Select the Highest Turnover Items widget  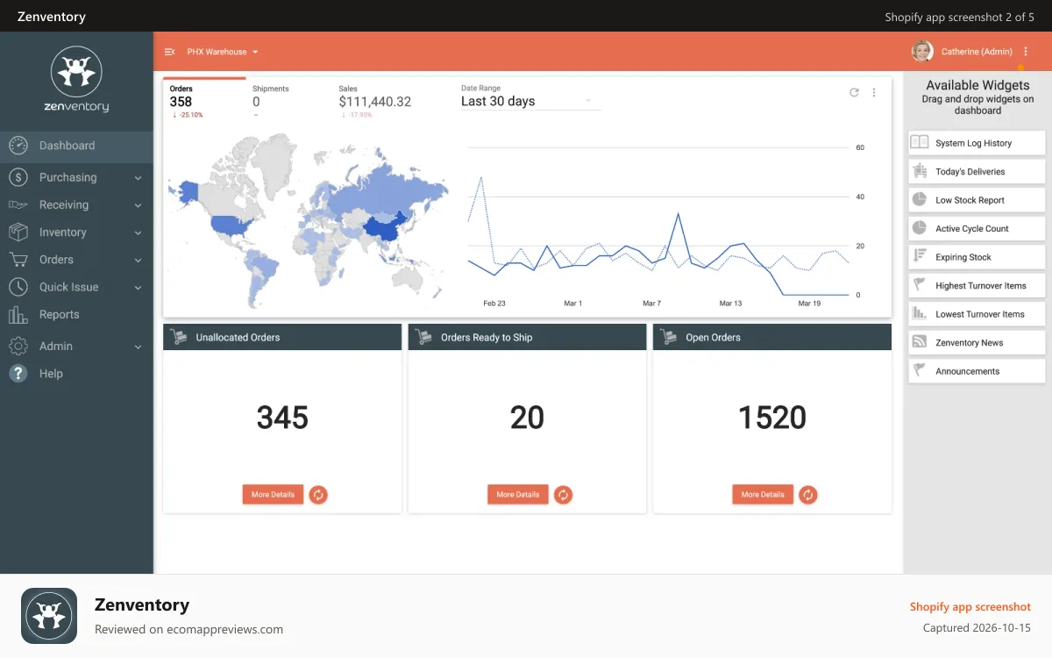click(977, 285)
